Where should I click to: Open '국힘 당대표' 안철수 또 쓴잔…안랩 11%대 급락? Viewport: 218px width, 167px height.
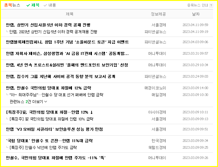[49, 141]
